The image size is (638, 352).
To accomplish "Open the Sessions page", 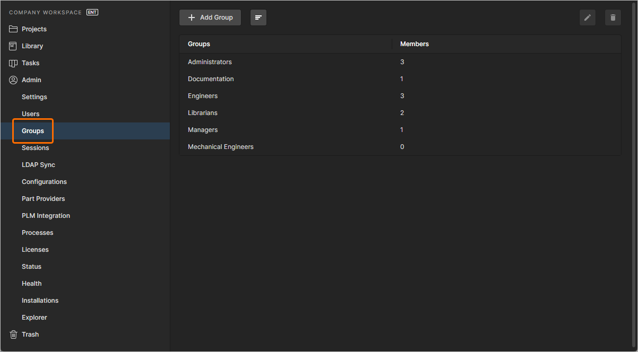I will coord(35,147).
